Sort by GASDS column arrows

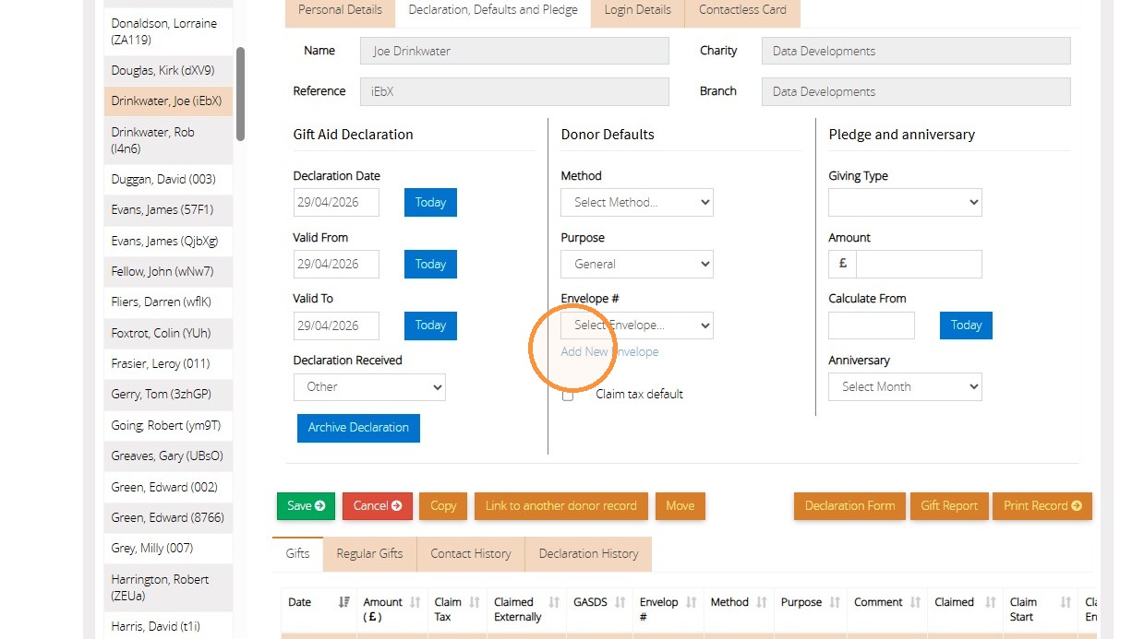(620, 602)
